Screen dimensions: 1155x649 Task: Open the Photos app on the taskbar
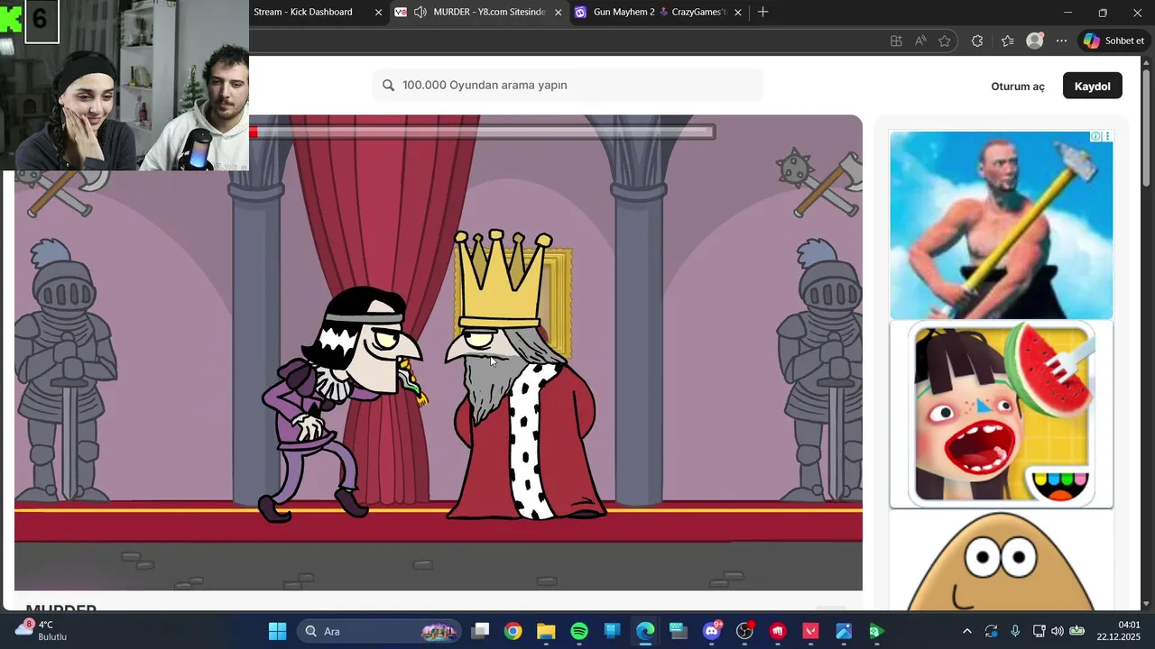(x=844, y=631)
